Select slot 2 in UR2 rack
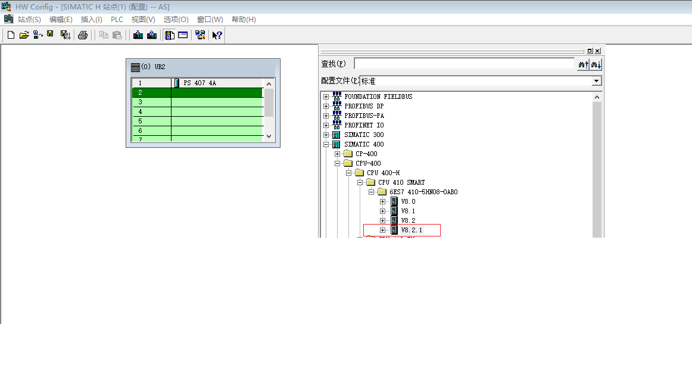The height and width of the screenshot is (386, 692). [197, 92]
